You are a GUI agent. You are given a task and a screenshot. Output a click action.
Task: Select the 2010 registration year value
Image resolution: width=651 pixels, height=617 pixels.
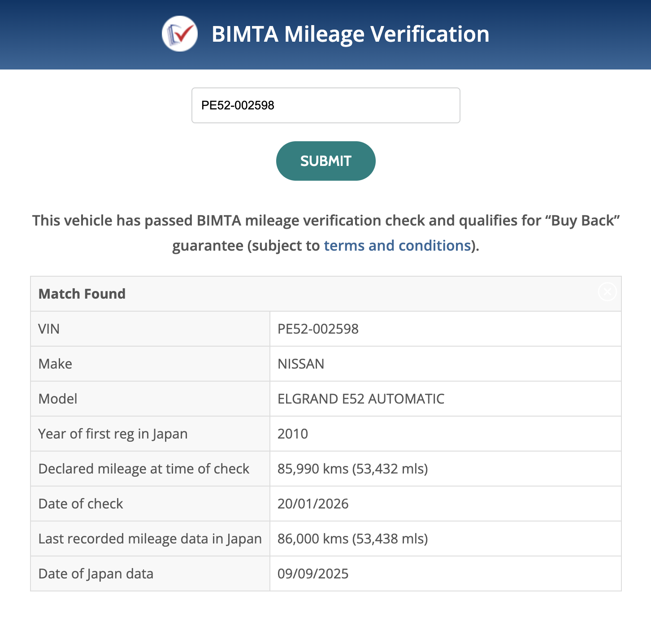(293, 434)
